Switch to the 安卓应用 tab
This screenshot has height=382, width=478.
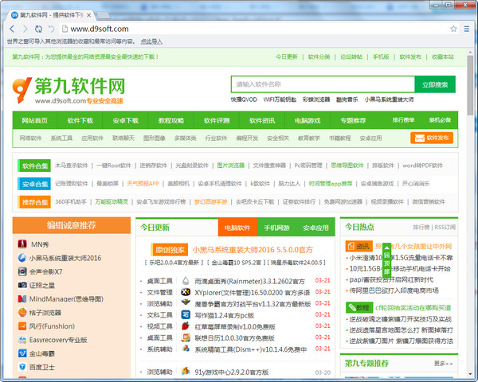(x=315, y=228)
